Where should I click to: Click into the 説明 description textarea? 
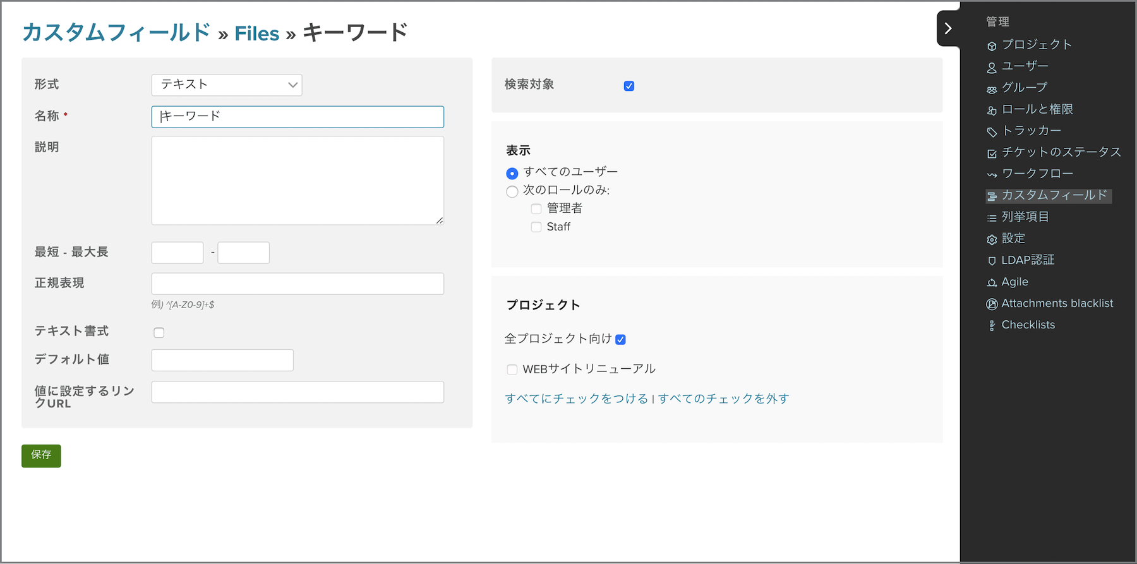pos(298,181)
